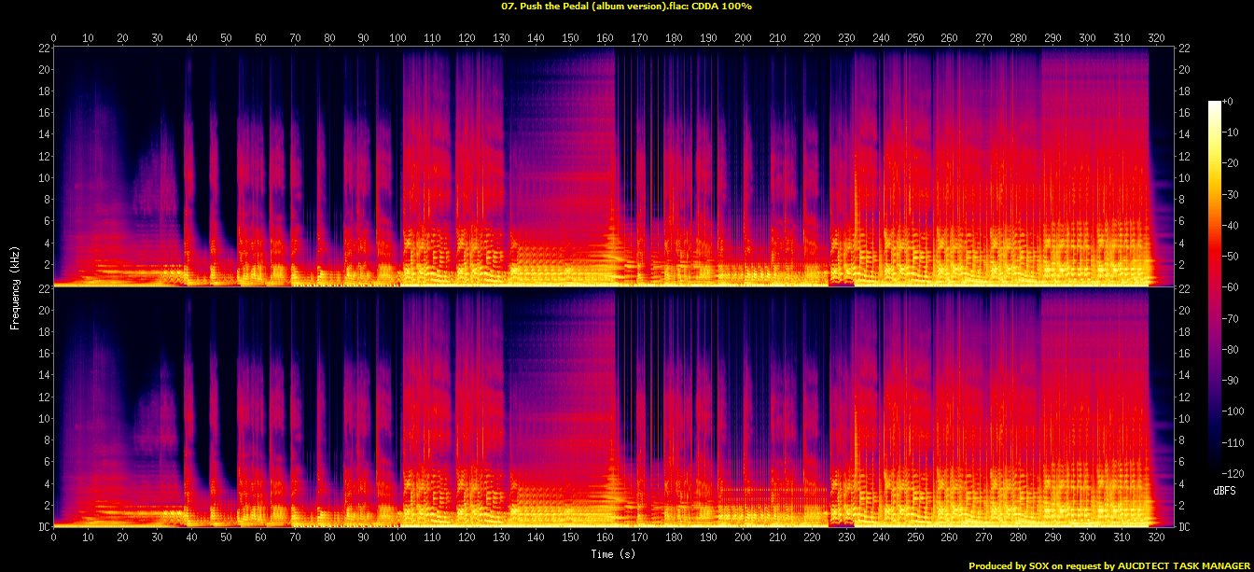The height and width of the screenshot is (572, 1254).
Task: Click the '-30' value on the dBFS scale
Action: pos(1231,193)
